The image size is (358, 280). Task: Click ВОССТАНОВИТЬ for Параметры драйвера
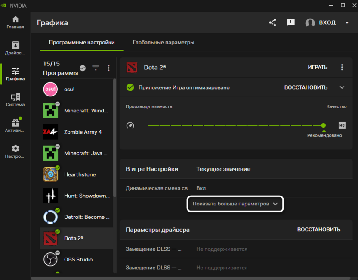click(319, 230)
